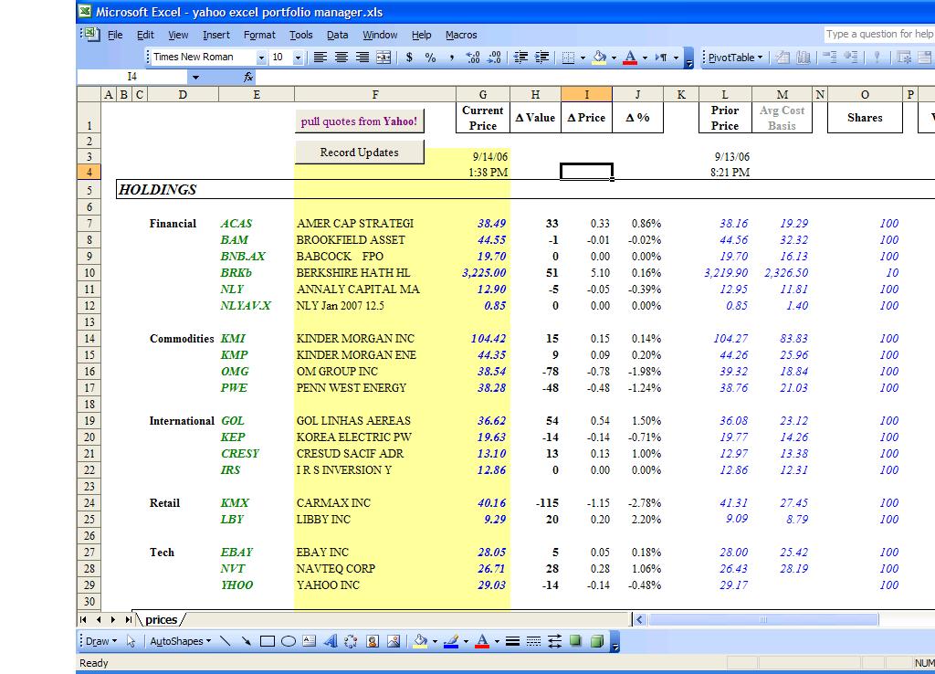Go to last sheet tab arrow
The width and height of the screenshot is (935, 674).
pyautogui.click(x=128, y=620)
